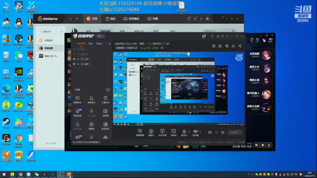The width and height of the screenshot is (317, 178).
Task: Toggle preview eye icon near settings
Action: [216, 133]
